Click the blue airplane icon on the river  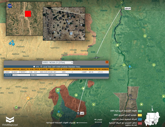pyautogui.click(x=130, y=66)
